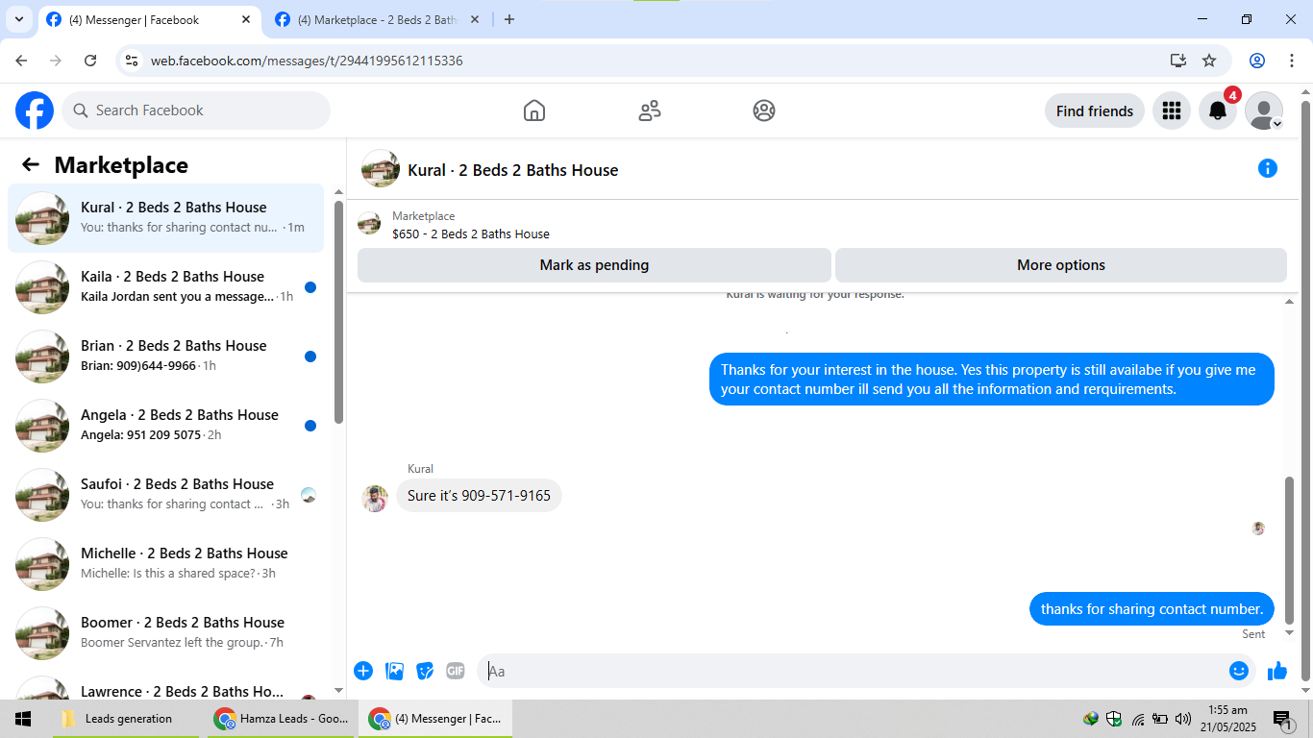Click the address bar URL

tap(307, 61)
